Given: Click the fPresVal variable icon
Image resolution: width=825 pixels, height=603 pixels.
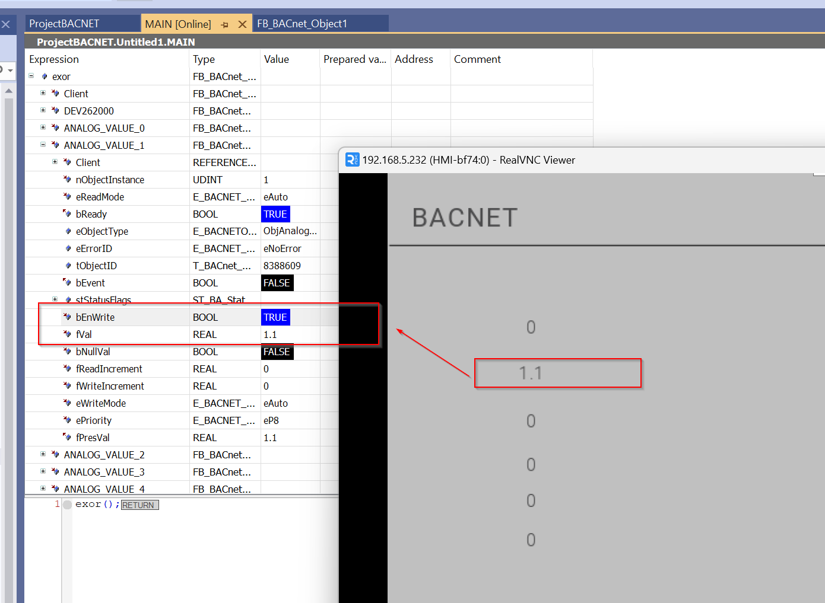Looking at the screenshot, I should (x=67, y=438).
